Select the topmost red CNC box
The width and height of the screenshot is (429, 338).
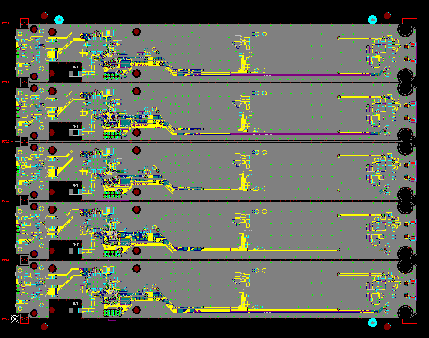(24, 23)
